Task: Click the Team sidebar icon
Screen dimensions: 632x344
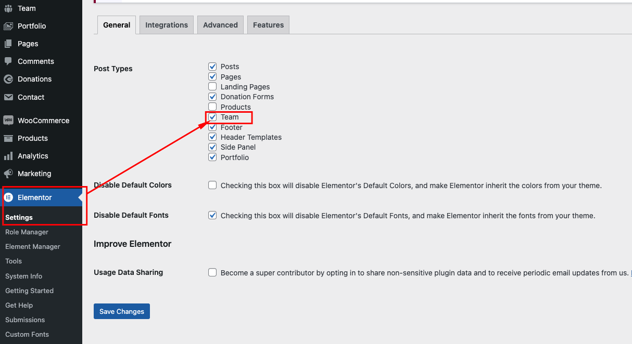Action: [8, 8]
